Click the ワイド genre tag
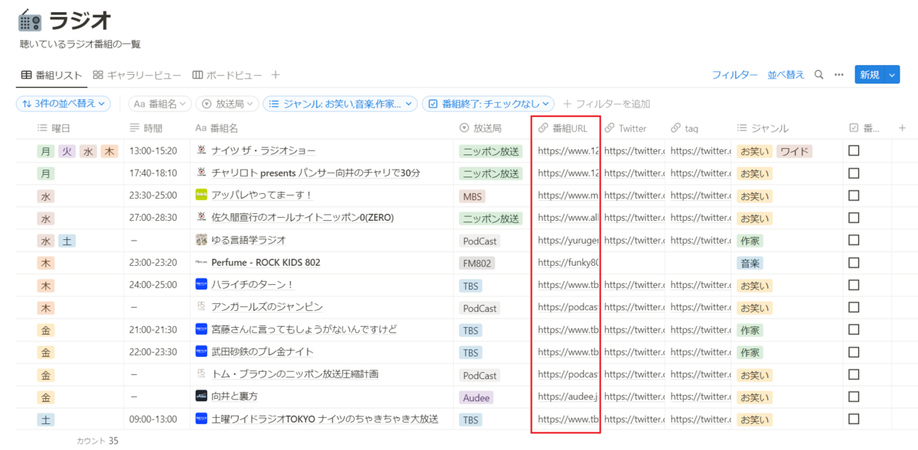918x450 pixels. pos(794,151)
